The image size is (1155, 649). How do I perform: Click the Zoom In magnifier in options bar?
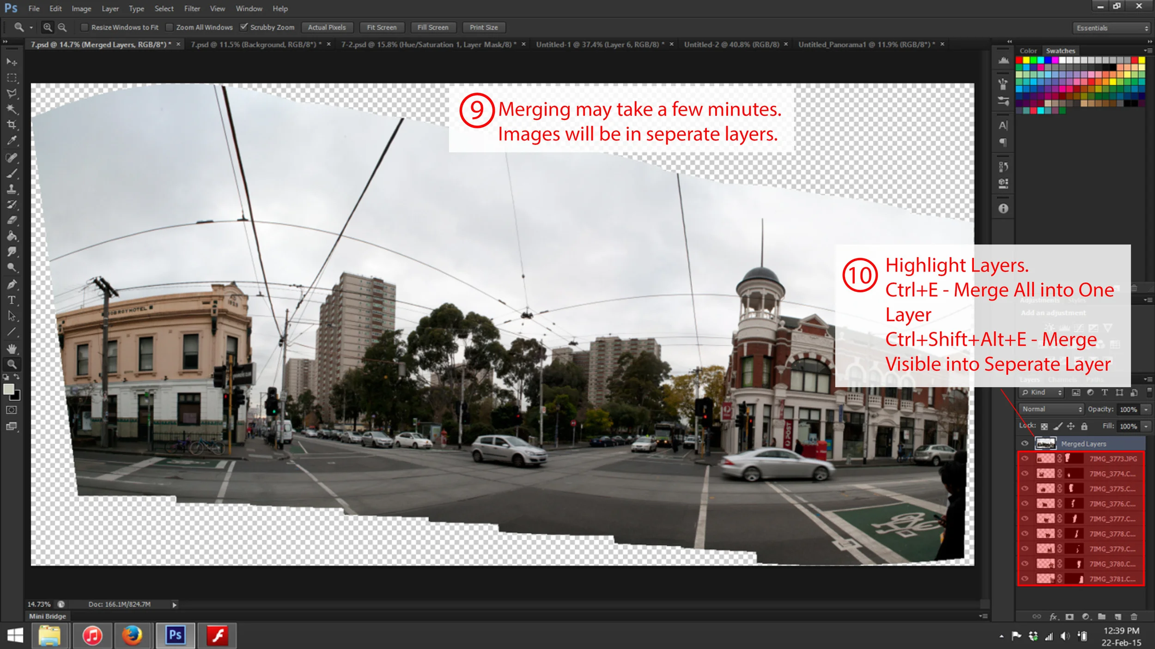coord(47,27)
